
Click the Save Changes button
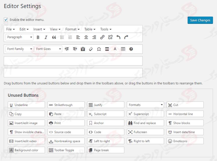coord(200,20)
